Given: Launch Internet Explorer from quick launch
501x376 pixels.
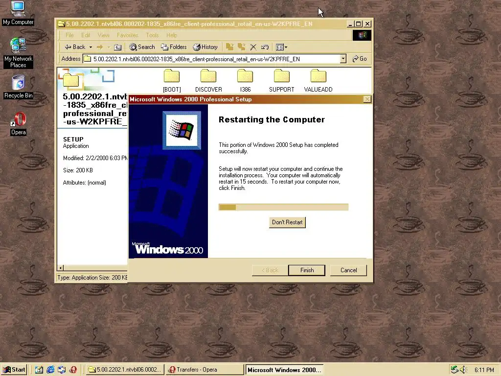Looking at the screenshot, I should pos(50,370).
